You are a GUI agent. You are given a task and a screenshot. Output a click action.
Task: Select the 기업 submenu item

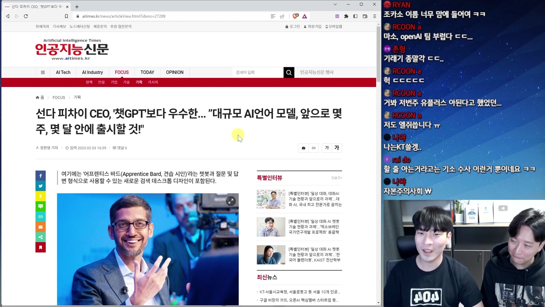[x=114, y=82]
